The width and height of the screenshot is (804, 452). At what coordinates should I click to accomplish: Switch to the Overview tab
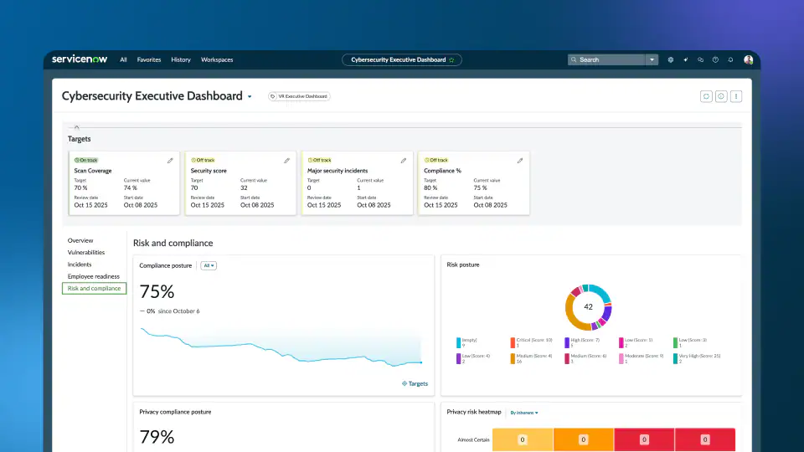(80, 240)
